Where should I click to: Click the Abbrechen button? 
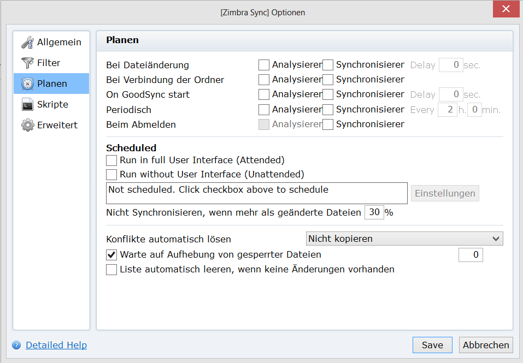tap(486, 345)
